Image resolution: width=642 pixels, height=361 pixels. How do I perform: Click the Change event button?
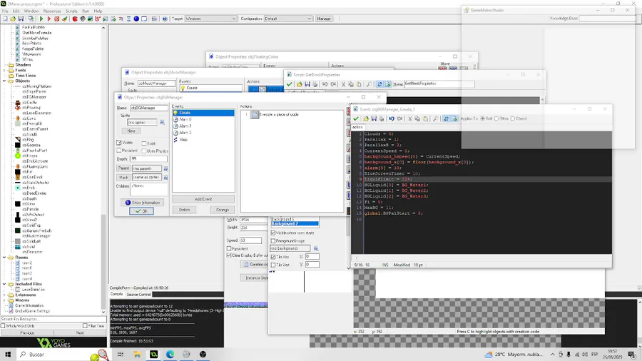(223, 210)
